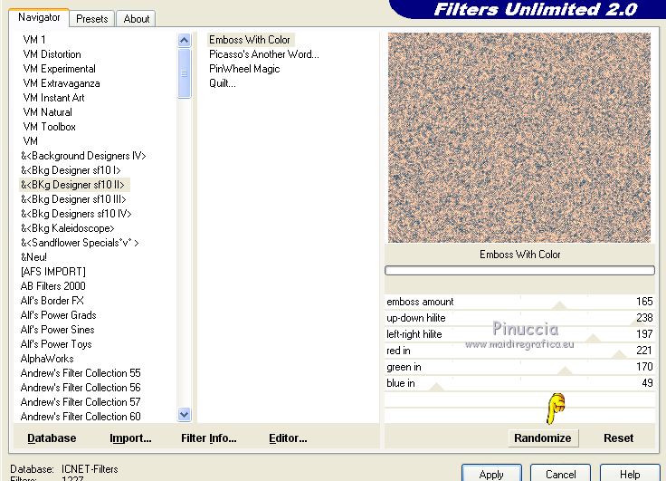Select the VM Natural category
Viewport: 666px width, 481px height.
[48, 111]
